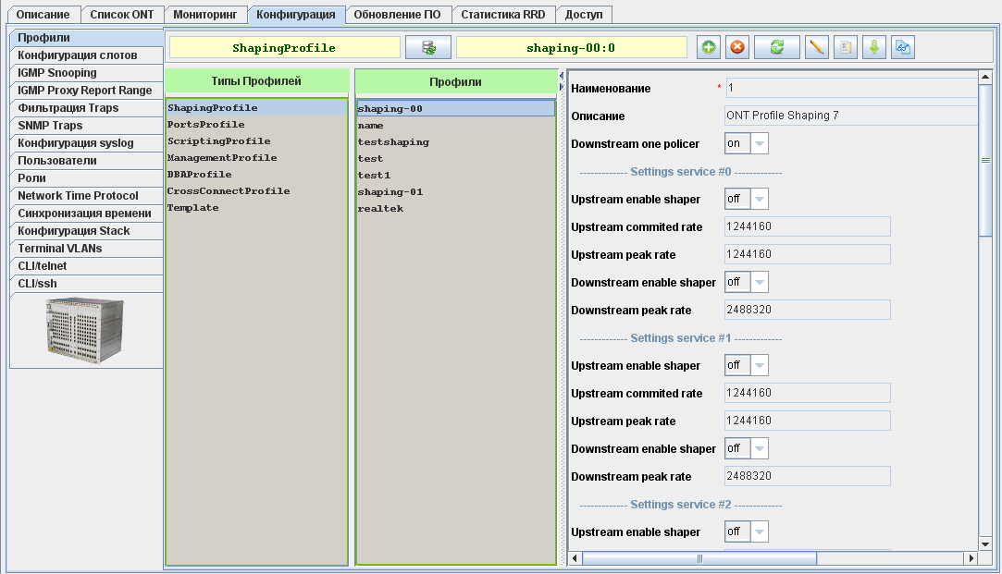Click the database refresh icon button
Screen dimensions: 1002x574
(x=428, y=47)
